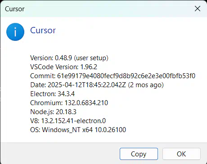Click the commit hash ending 'fbfb53f0'
The width and height of the screenshot is (207, 164).
click(x=126, y=76)
